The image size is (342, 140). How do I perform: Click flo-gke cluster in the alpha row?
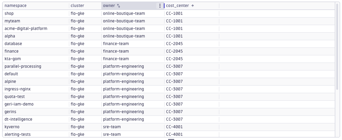click(x=77, y=36)
